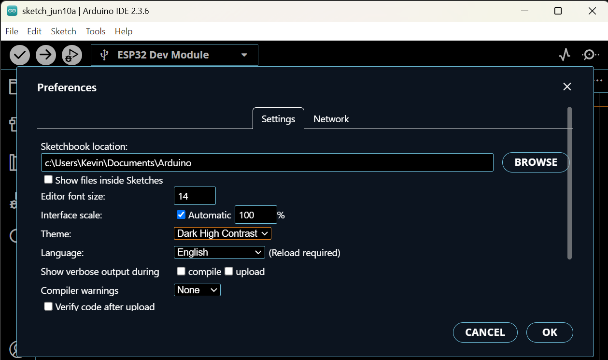Close the Preferences dialog with X

[x=567, y=86]
